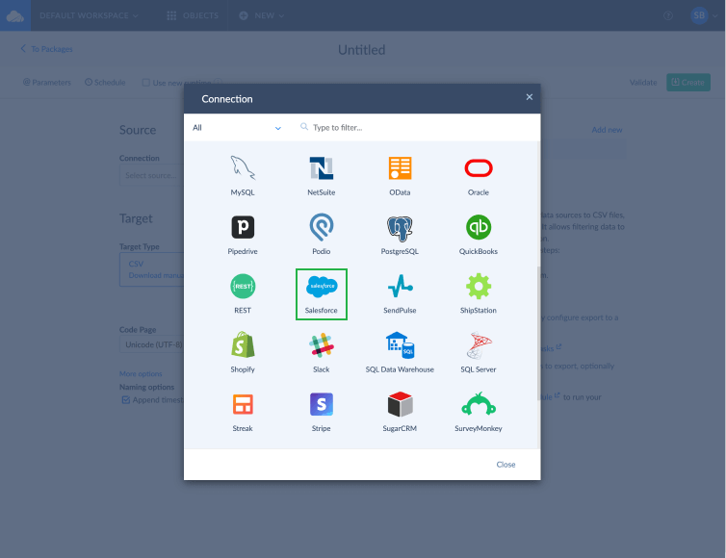Viewport: 726px width, 558px height.
Task: Choose the Shopify connector
Action: coord(243,353)
